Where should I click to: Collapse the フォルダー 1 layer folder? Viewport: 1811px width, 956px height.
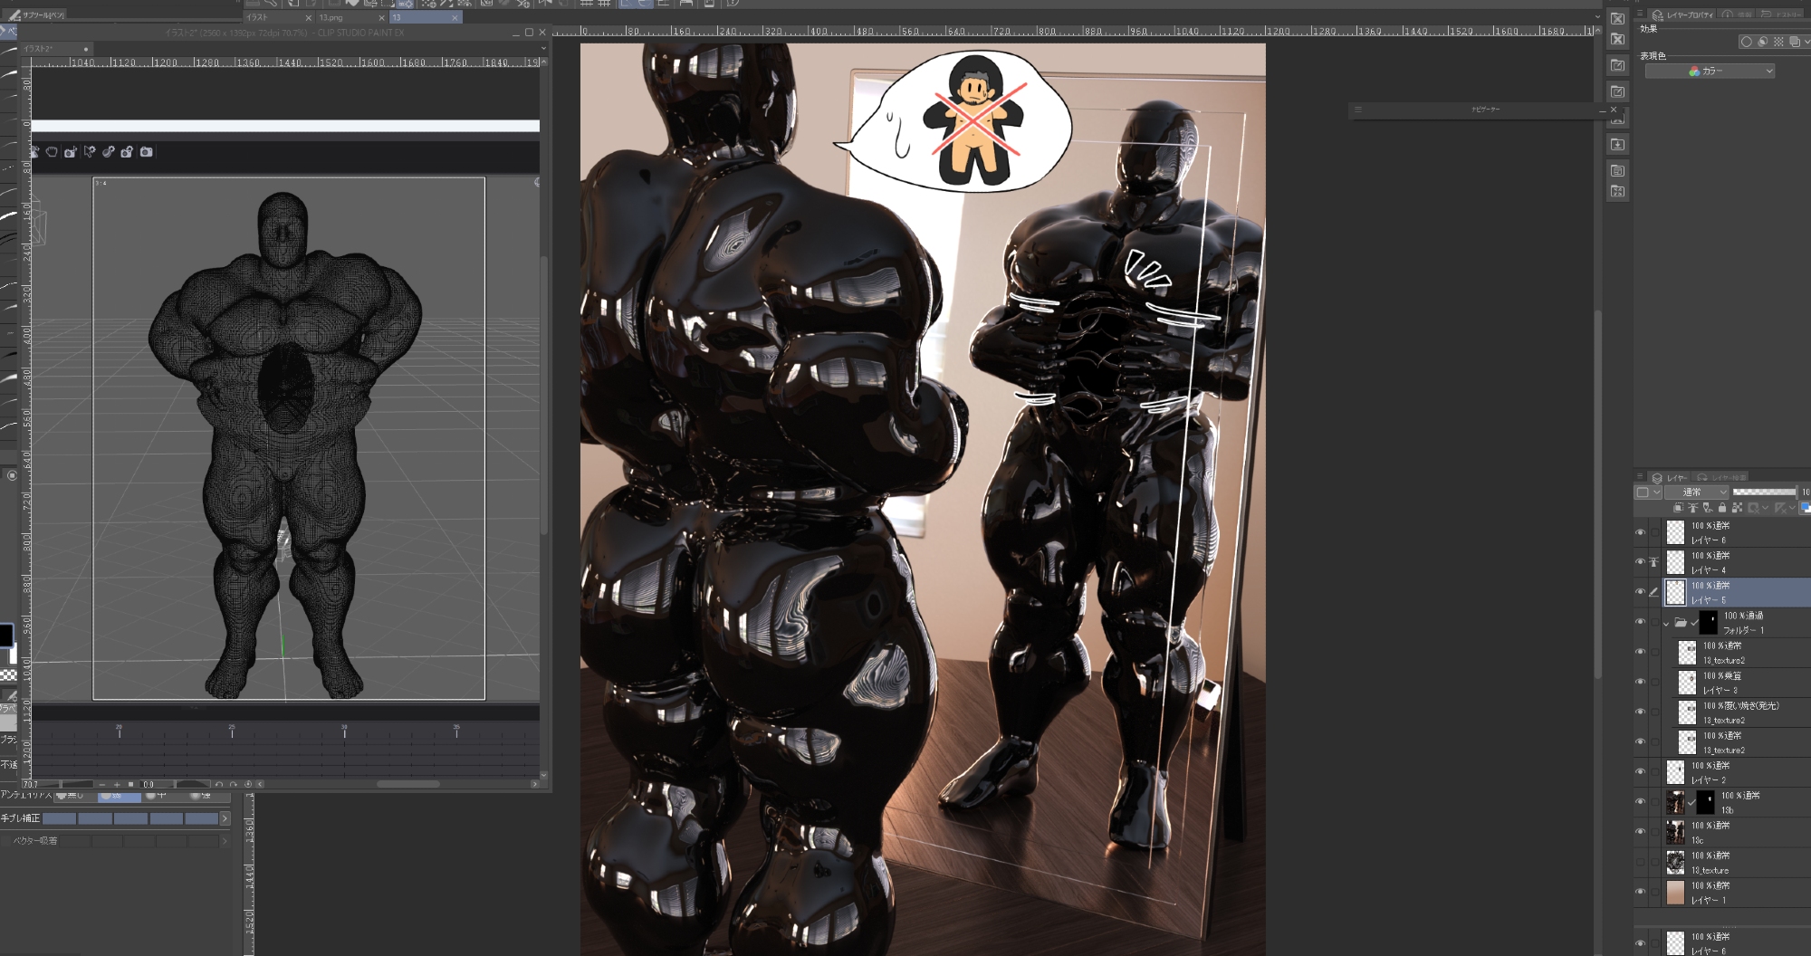(x=1666, y=623)
